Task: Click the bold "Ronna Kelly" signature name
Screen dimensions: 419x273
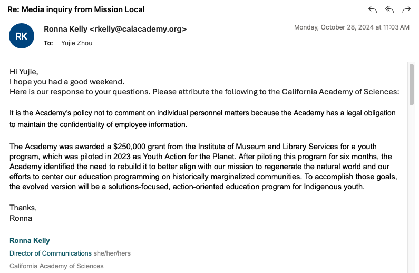Action: [30, 240]
